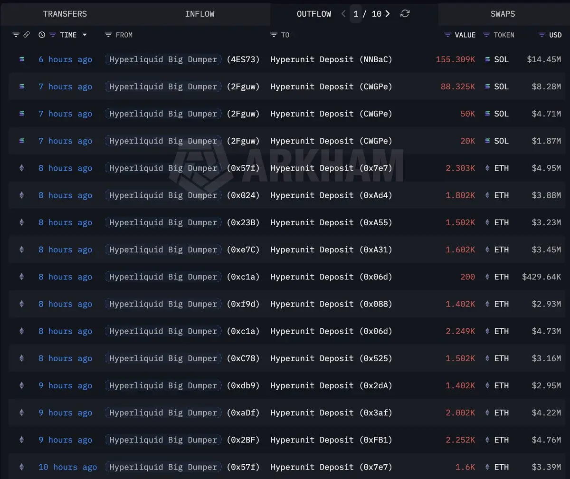The width and height of the screenshot is (570, 479).
Task: Go to next page with right chevron
Action: (x=388, y=14)
